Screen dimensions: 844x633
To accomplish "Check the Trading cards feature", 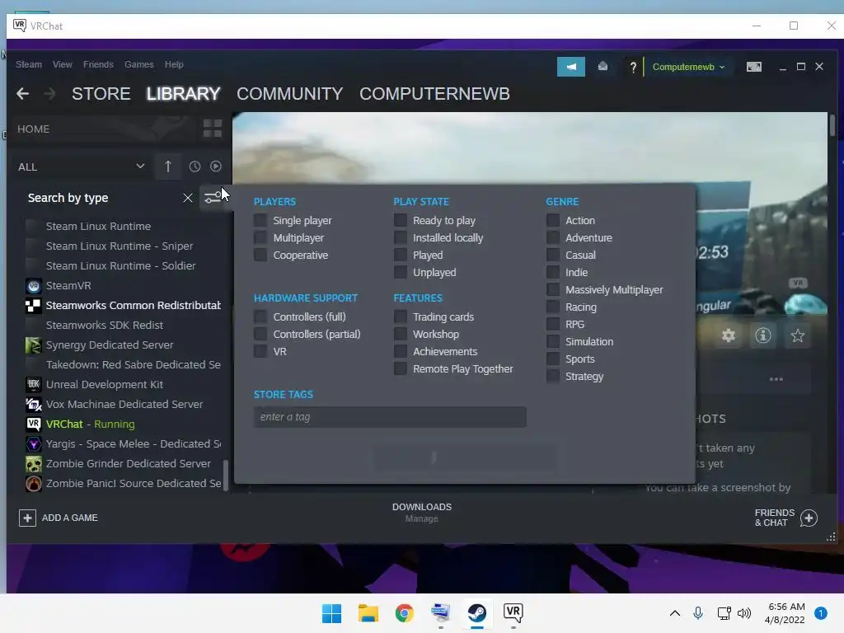I will pyautogui.click(x=400, y=317).
